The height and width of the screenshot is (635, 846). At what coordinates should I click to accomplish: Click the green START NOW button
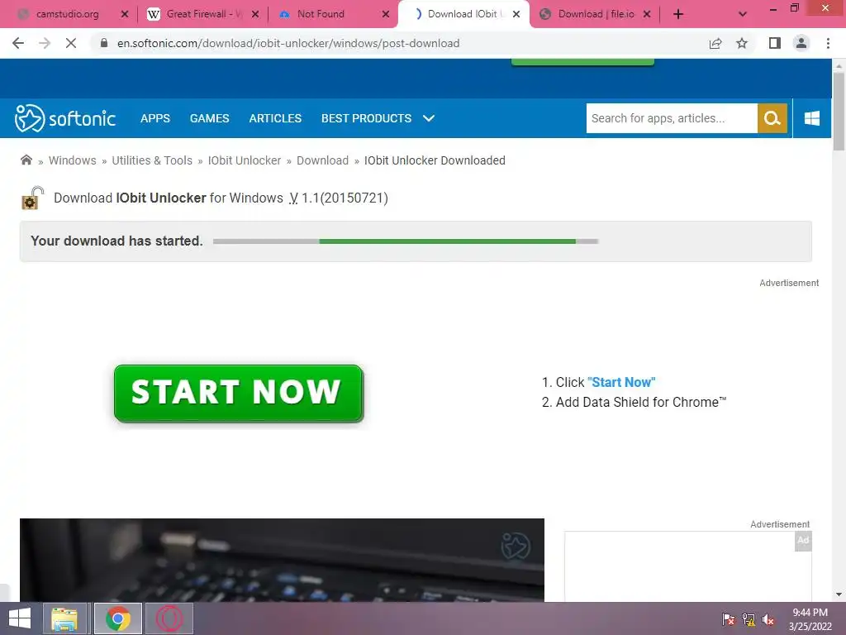(239, 393)
